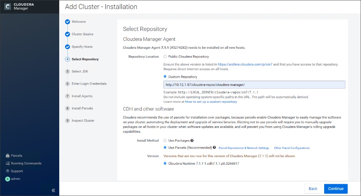Click the step 7 number circle
Image resolution: width=361 pixels, height=196 pixels.
point(67,96)
